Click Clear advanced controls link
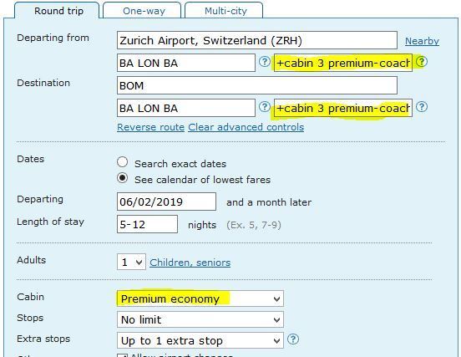461x357 pixels. tap(246, 127)
